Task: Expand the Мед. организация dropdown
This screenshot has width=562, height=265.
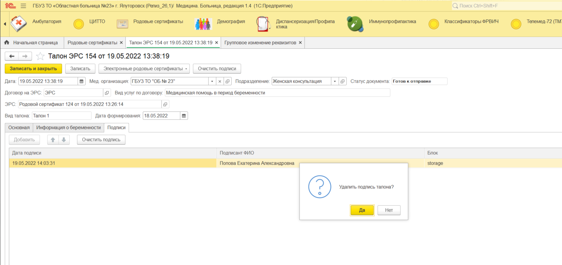Action: point(212,81)
